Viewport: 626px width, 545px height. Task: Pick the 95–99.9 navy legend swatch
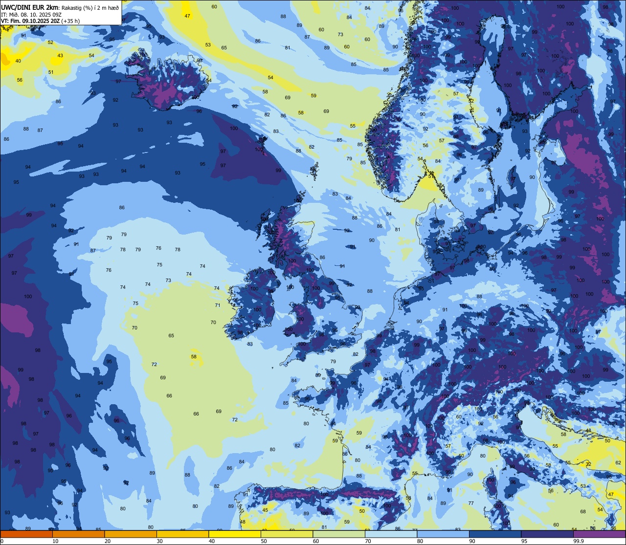[x=547, y=534]
